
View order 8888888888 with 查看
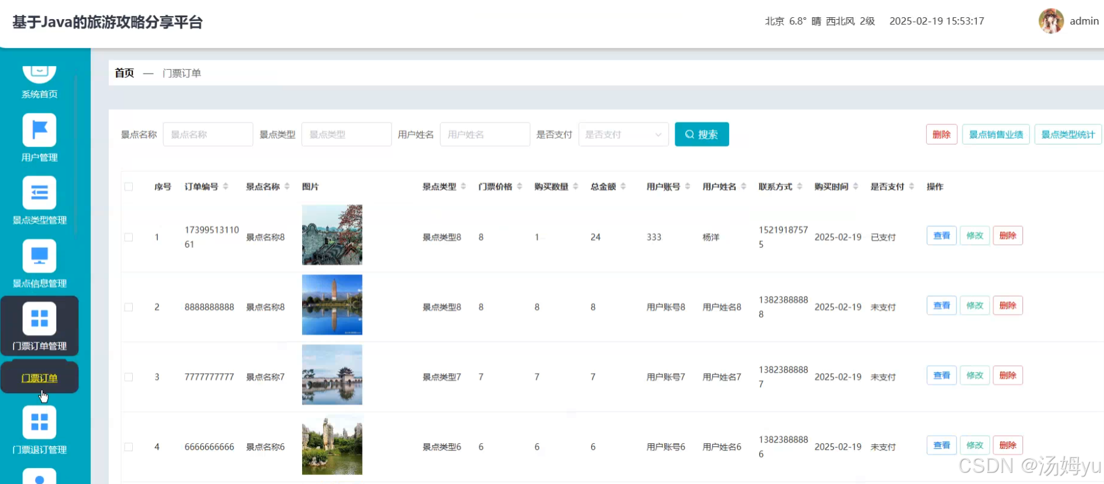pyautogui.click(x=942, y=305)
